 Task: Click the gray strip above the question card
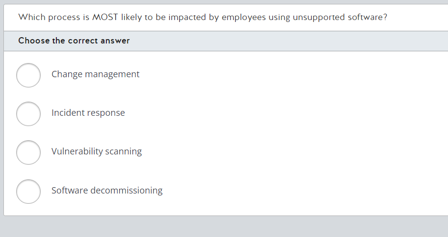(x=224, y=1)
